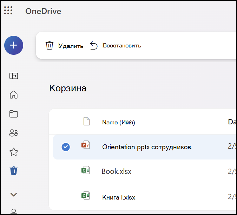The width and height of the screenshot is (237, 215).
Task: Open Shared people icon in sidebar
Action: (x=14, y=133)
